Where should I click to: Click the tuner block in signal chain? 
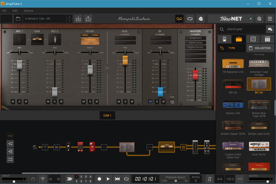45,147
